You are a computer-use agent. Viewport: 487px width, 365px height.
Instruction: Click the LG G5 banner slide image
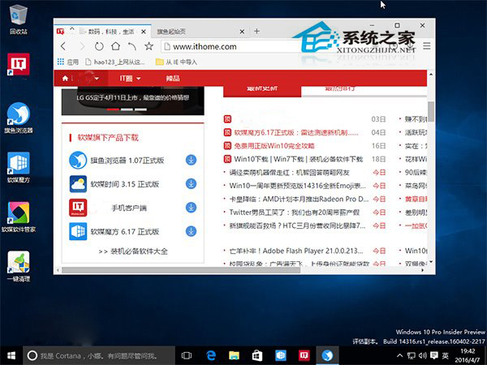coord(133,101)
